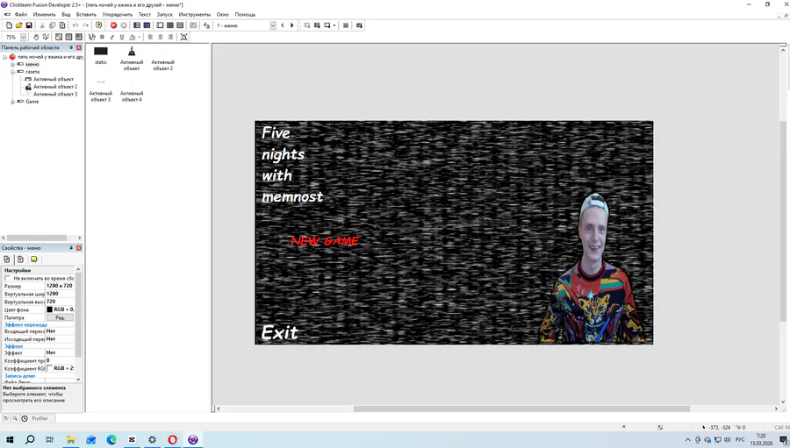Open File Explorer from taskbar
This screenshot has height=448, width=790.
70,439
